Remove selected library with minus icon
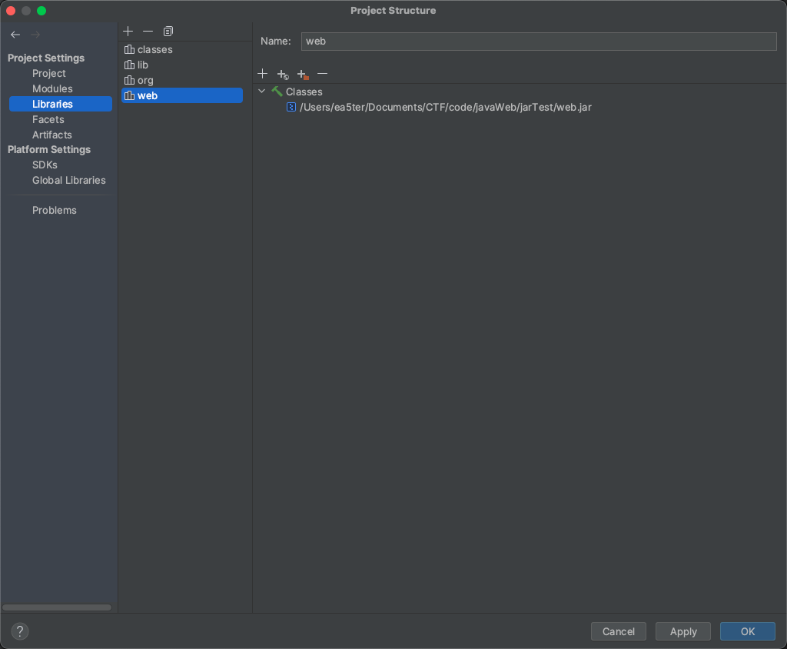 [x=148, y=31]
